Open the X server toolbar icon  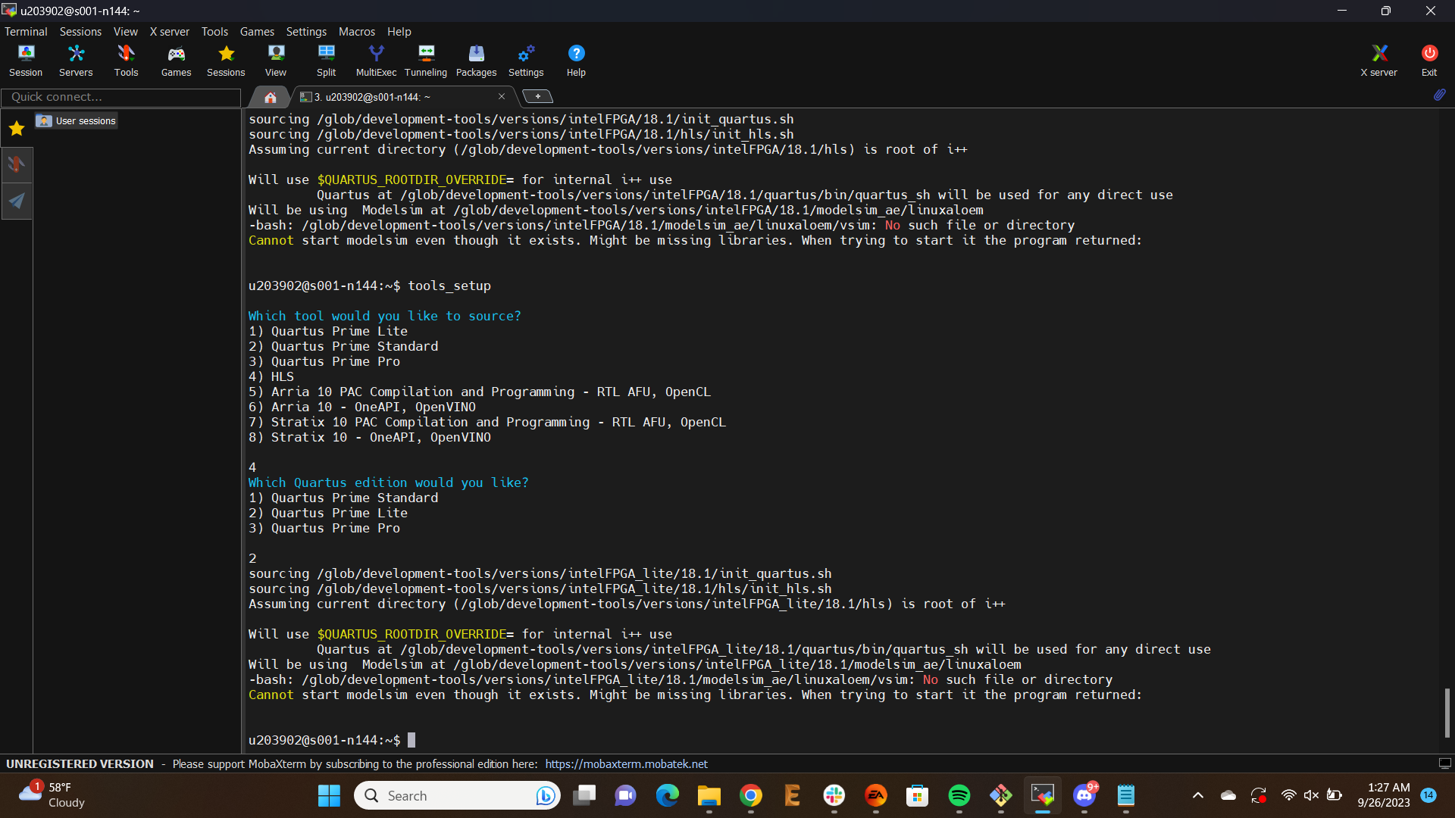coord(1378,59)
